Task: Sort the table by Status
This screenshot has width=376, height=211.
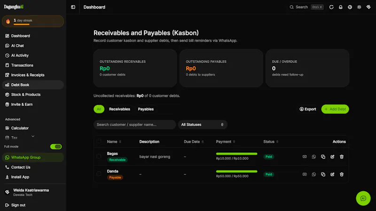Action: click(271, 142)
